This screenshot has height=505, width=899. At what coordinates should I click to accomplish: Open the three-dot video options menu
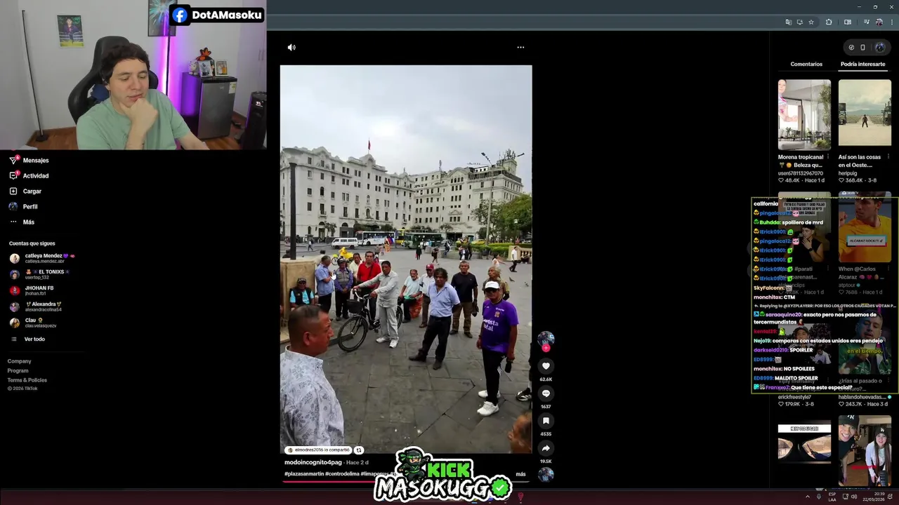point(520,48)
